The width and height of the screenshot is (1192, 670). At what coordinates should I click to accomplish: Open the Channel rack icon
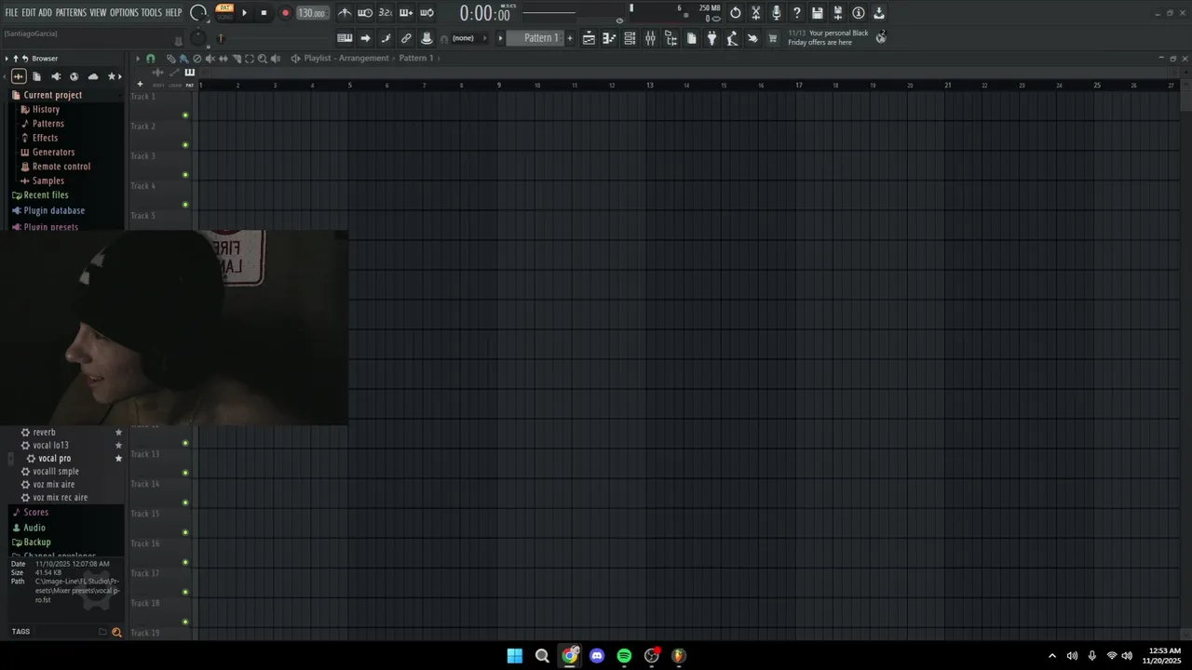630,38
